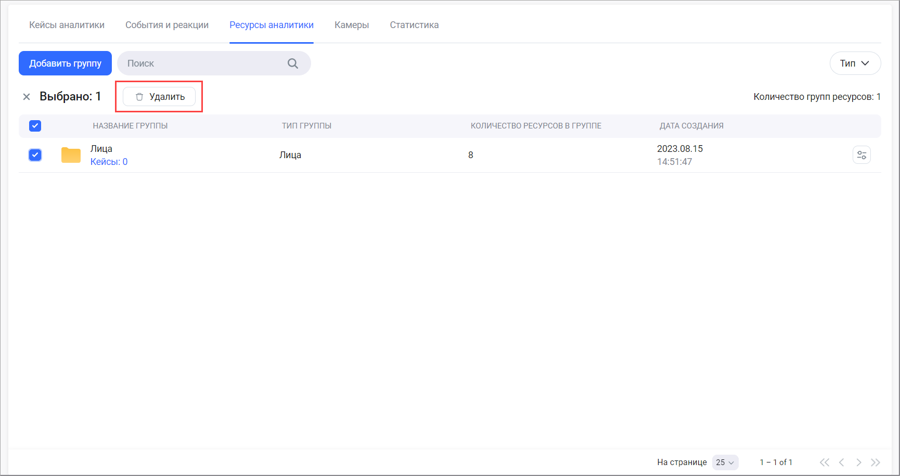Go to the Камеры tab
Viewport: 900px width, 476px height.
coord(352,25)
